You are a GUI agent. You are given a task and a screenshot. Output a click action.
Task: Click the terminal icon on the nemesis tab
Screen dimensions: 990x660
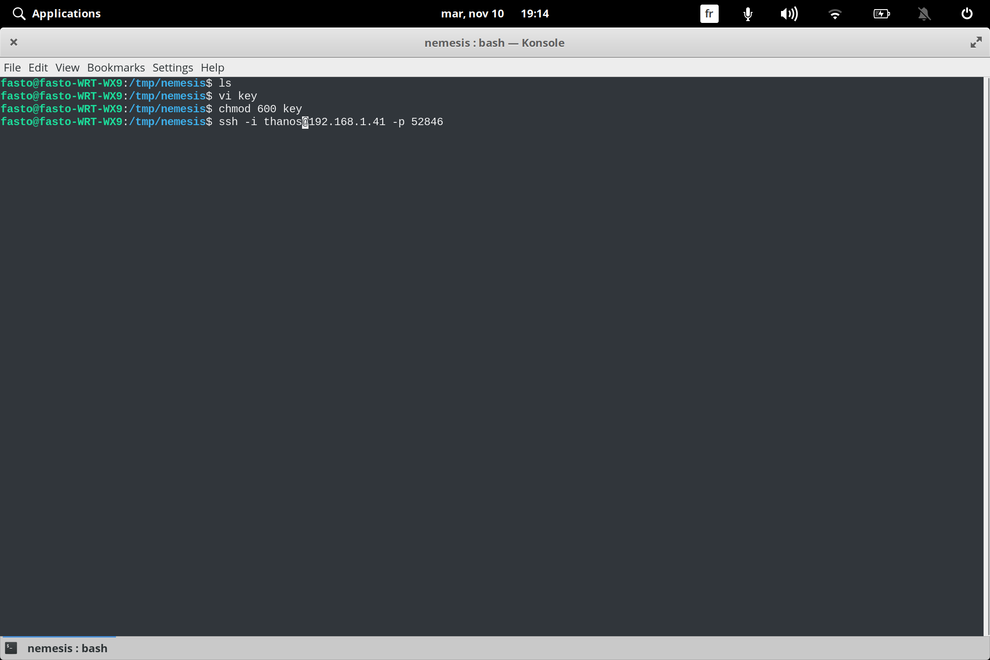tap(11, 648)
